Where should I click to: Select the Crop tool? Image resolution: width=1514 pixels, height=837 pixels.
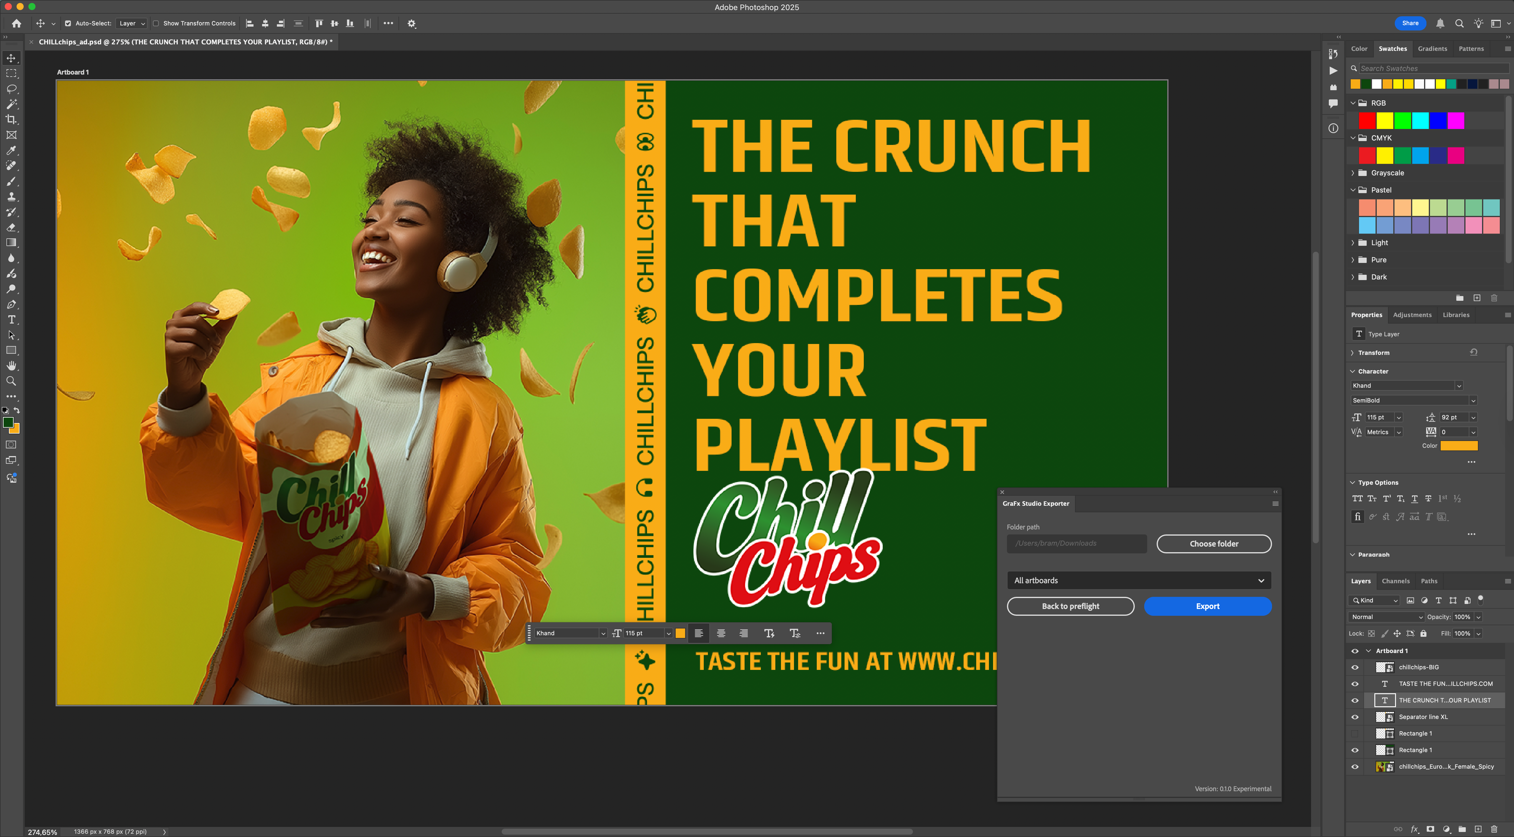[11, 119]
